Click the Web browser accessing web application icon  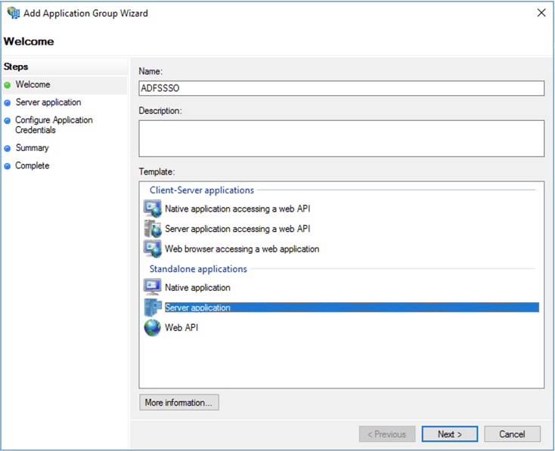(x=152, y=249)
